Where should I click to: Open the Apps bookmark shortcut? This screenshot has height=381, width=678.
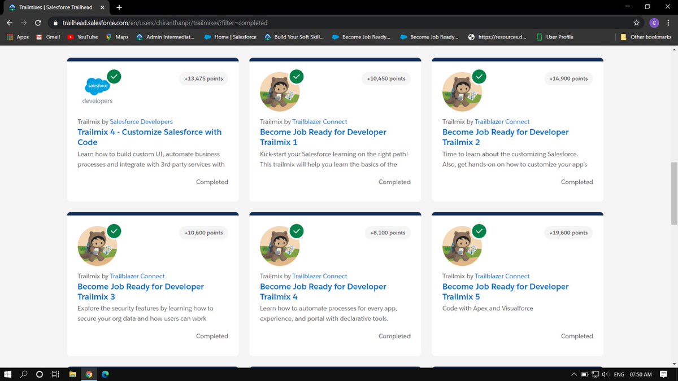[18, 37]
